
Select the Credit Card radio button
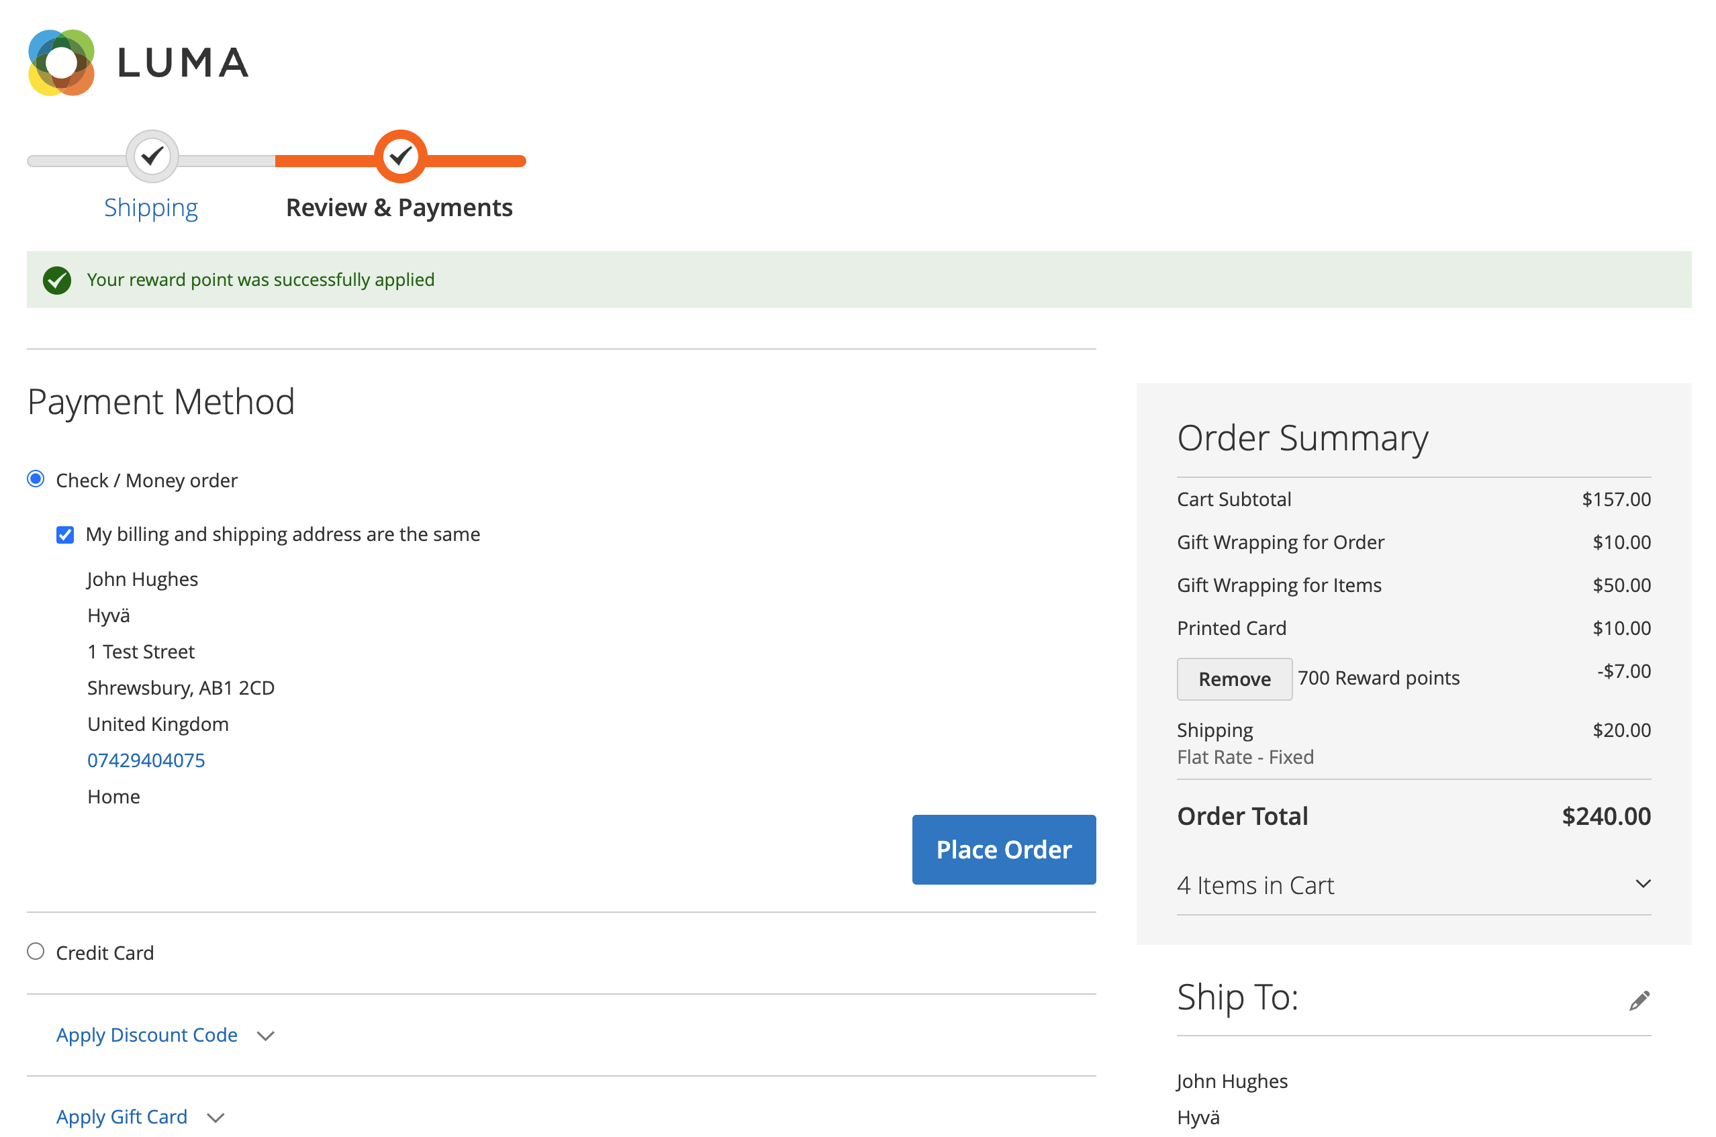36,951
